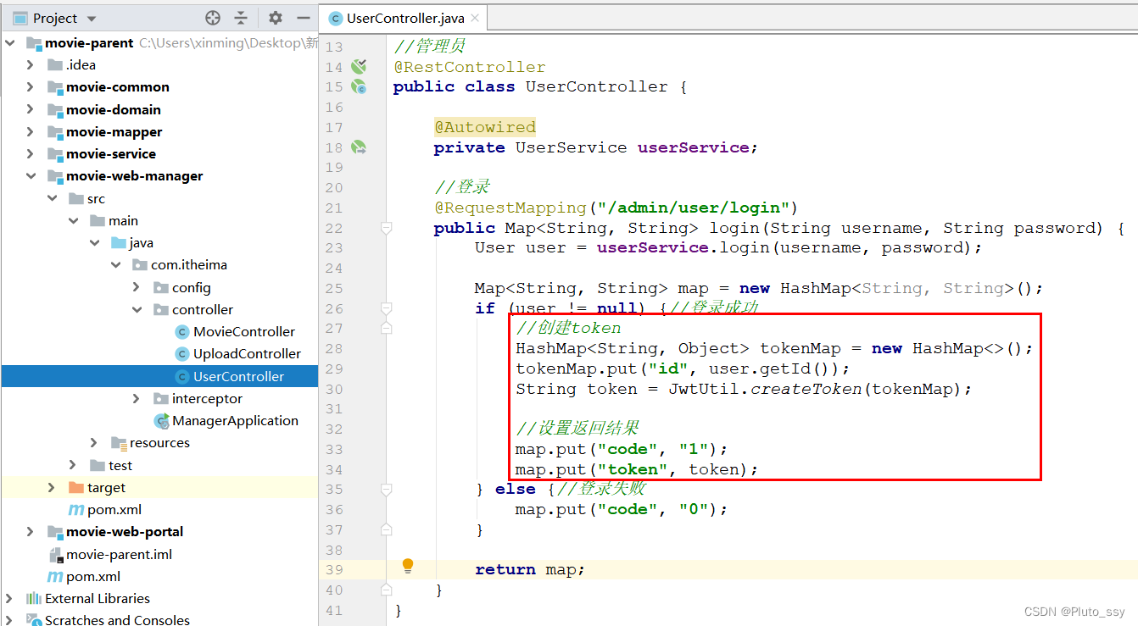This screenshot has width=1138, height=626.
Task: Click the @RestController annotation text
Action: [470, 67]
